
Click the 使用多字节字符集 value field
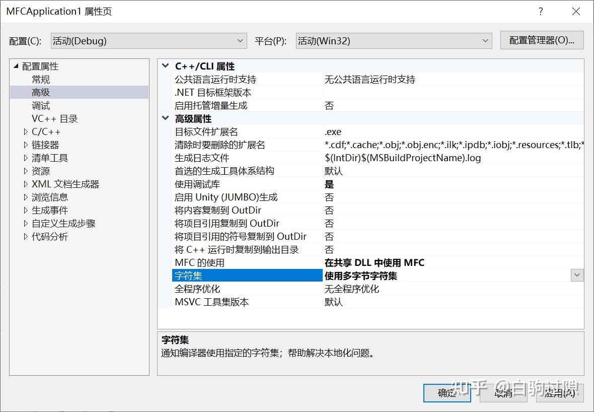(447, 276)
